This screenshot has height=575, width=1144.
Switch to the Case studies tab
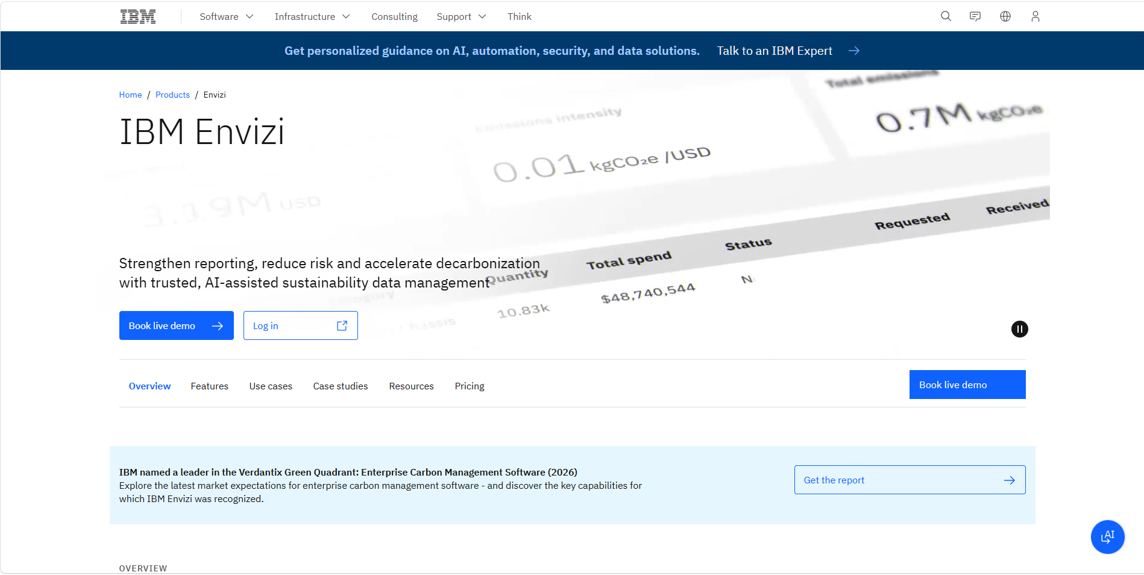[341, 386]
